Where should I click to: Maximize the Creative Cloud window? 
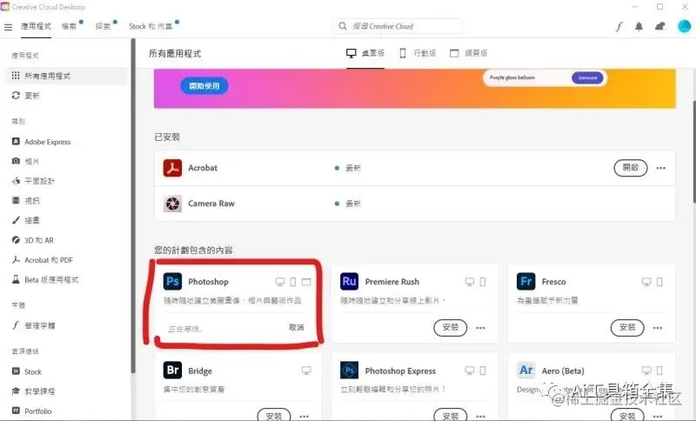660,7
